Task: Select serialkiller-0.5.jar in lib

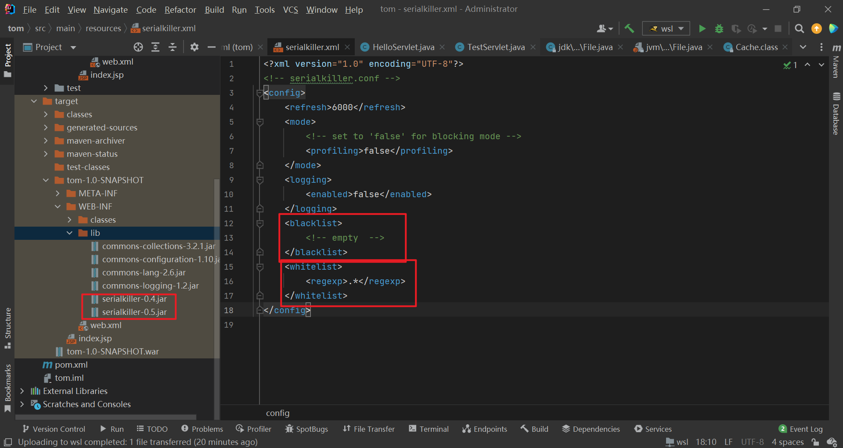Action: [x=134, y=312]
